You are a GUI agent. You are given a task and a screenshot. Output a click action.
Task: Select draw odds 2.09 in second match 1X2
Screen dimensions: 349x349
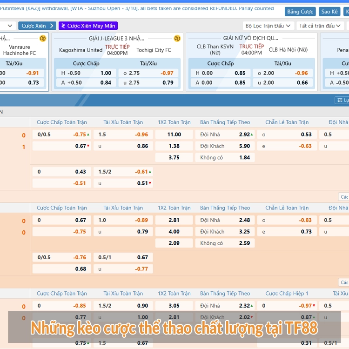pos(174,243)
